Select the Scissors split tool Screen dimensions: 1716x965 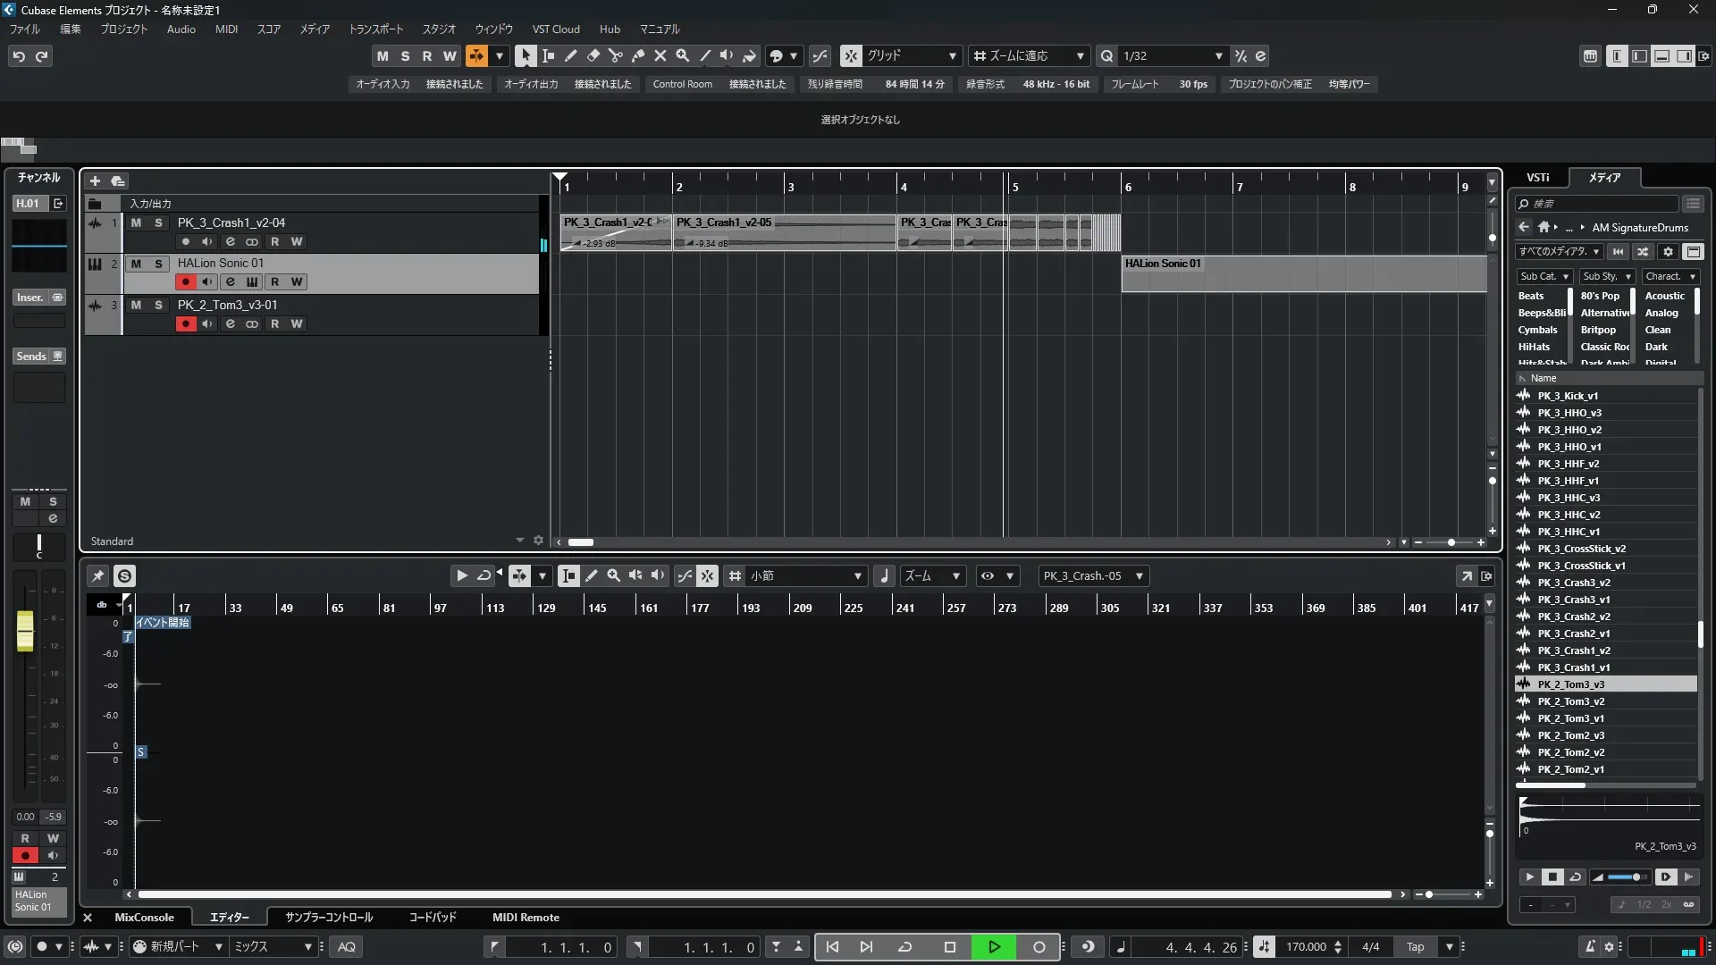[x=615, y=55]
